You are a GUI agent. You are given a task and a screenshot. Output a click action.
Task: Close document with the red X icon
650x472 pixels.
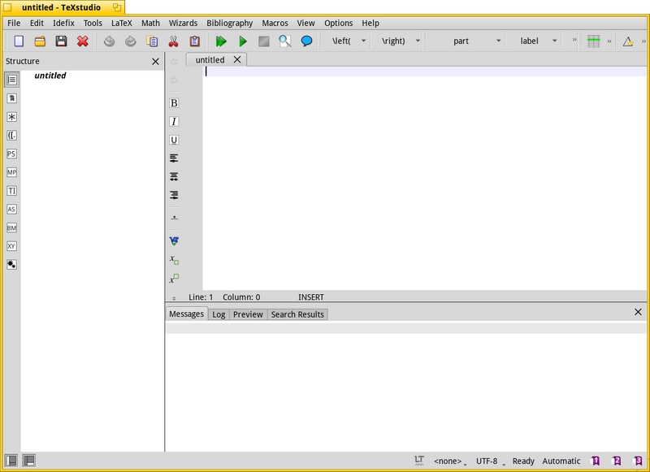click(x=83, y=41)
